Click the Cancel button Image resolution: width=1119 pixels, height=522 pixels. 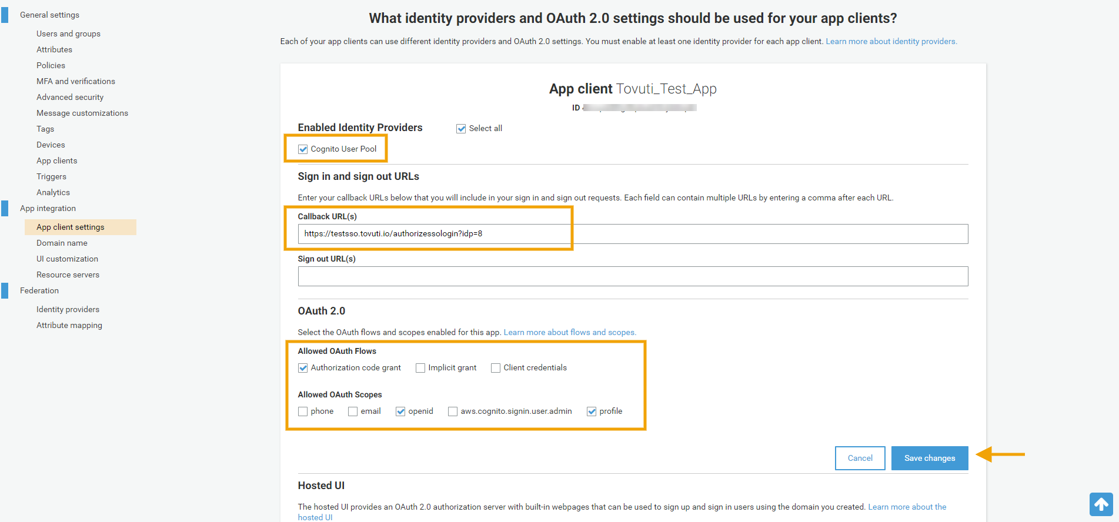point(860,458)
